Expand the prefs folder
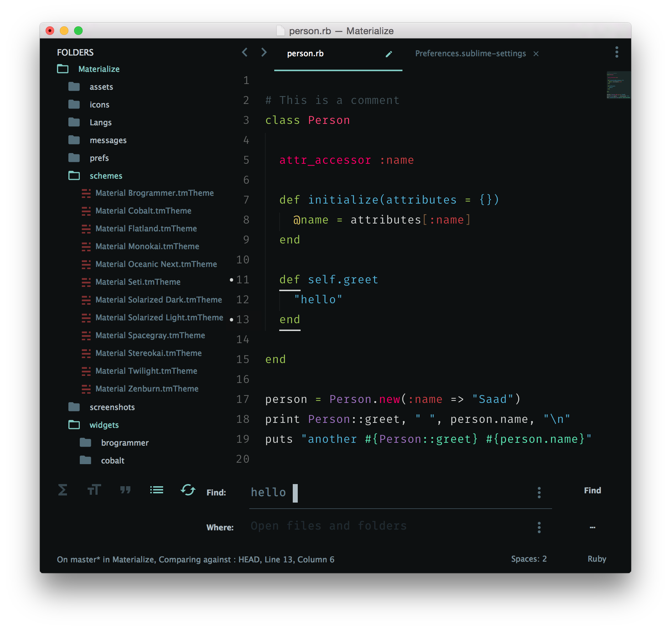This screenshot has height=630, width=671. click(x=88, y=158)
